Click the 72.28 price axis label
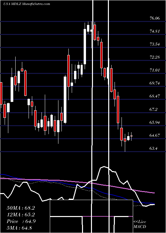Viewport: 166px width, 233px height. click(x=155, y=57)
